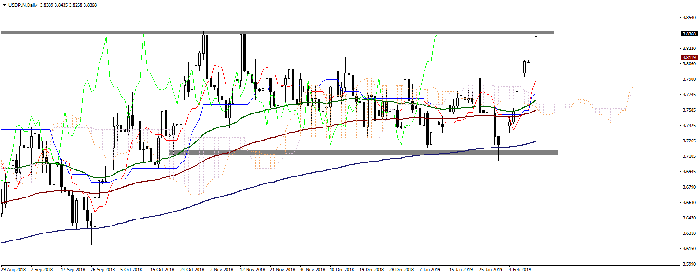This screenshot has height=275, width=699.
Task: Click the 12 Nov 2018 date label
Action: pos(252,270)
